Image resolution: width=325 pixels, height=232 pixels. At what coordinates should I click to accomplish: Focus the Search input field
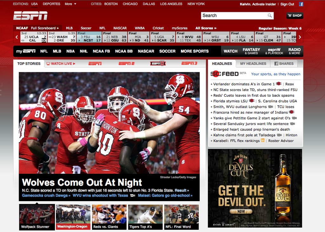[237, 16]
